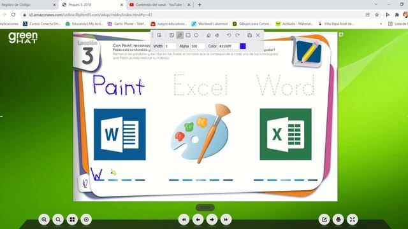Select the rectangle shape tool
Image resolution: width=408 pixels, height=229 pixels.
click(x=188, y=35)
